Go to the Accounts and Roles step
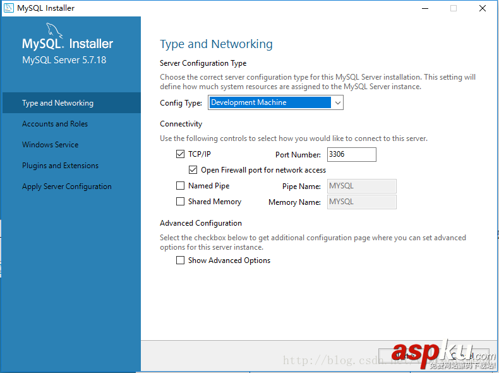 click(x=55, y=124)
